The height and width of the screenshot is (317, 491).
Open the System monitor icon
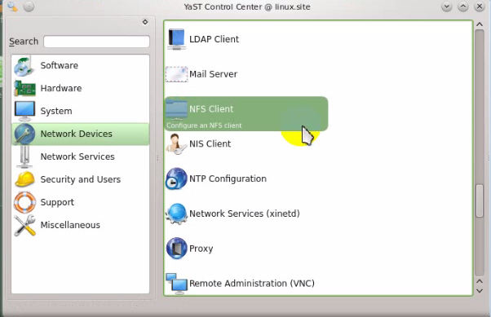24,111
